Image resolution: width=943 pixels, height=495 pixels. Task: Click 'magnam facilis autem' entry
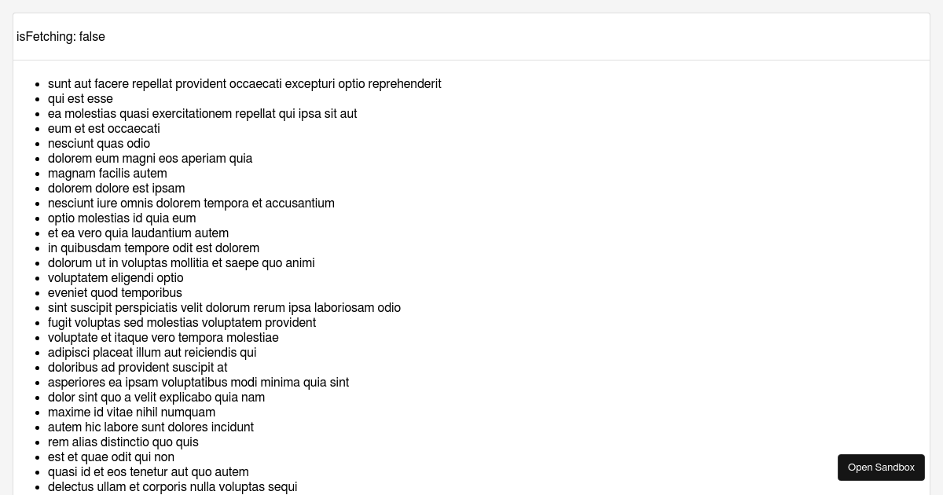(108, 174)
